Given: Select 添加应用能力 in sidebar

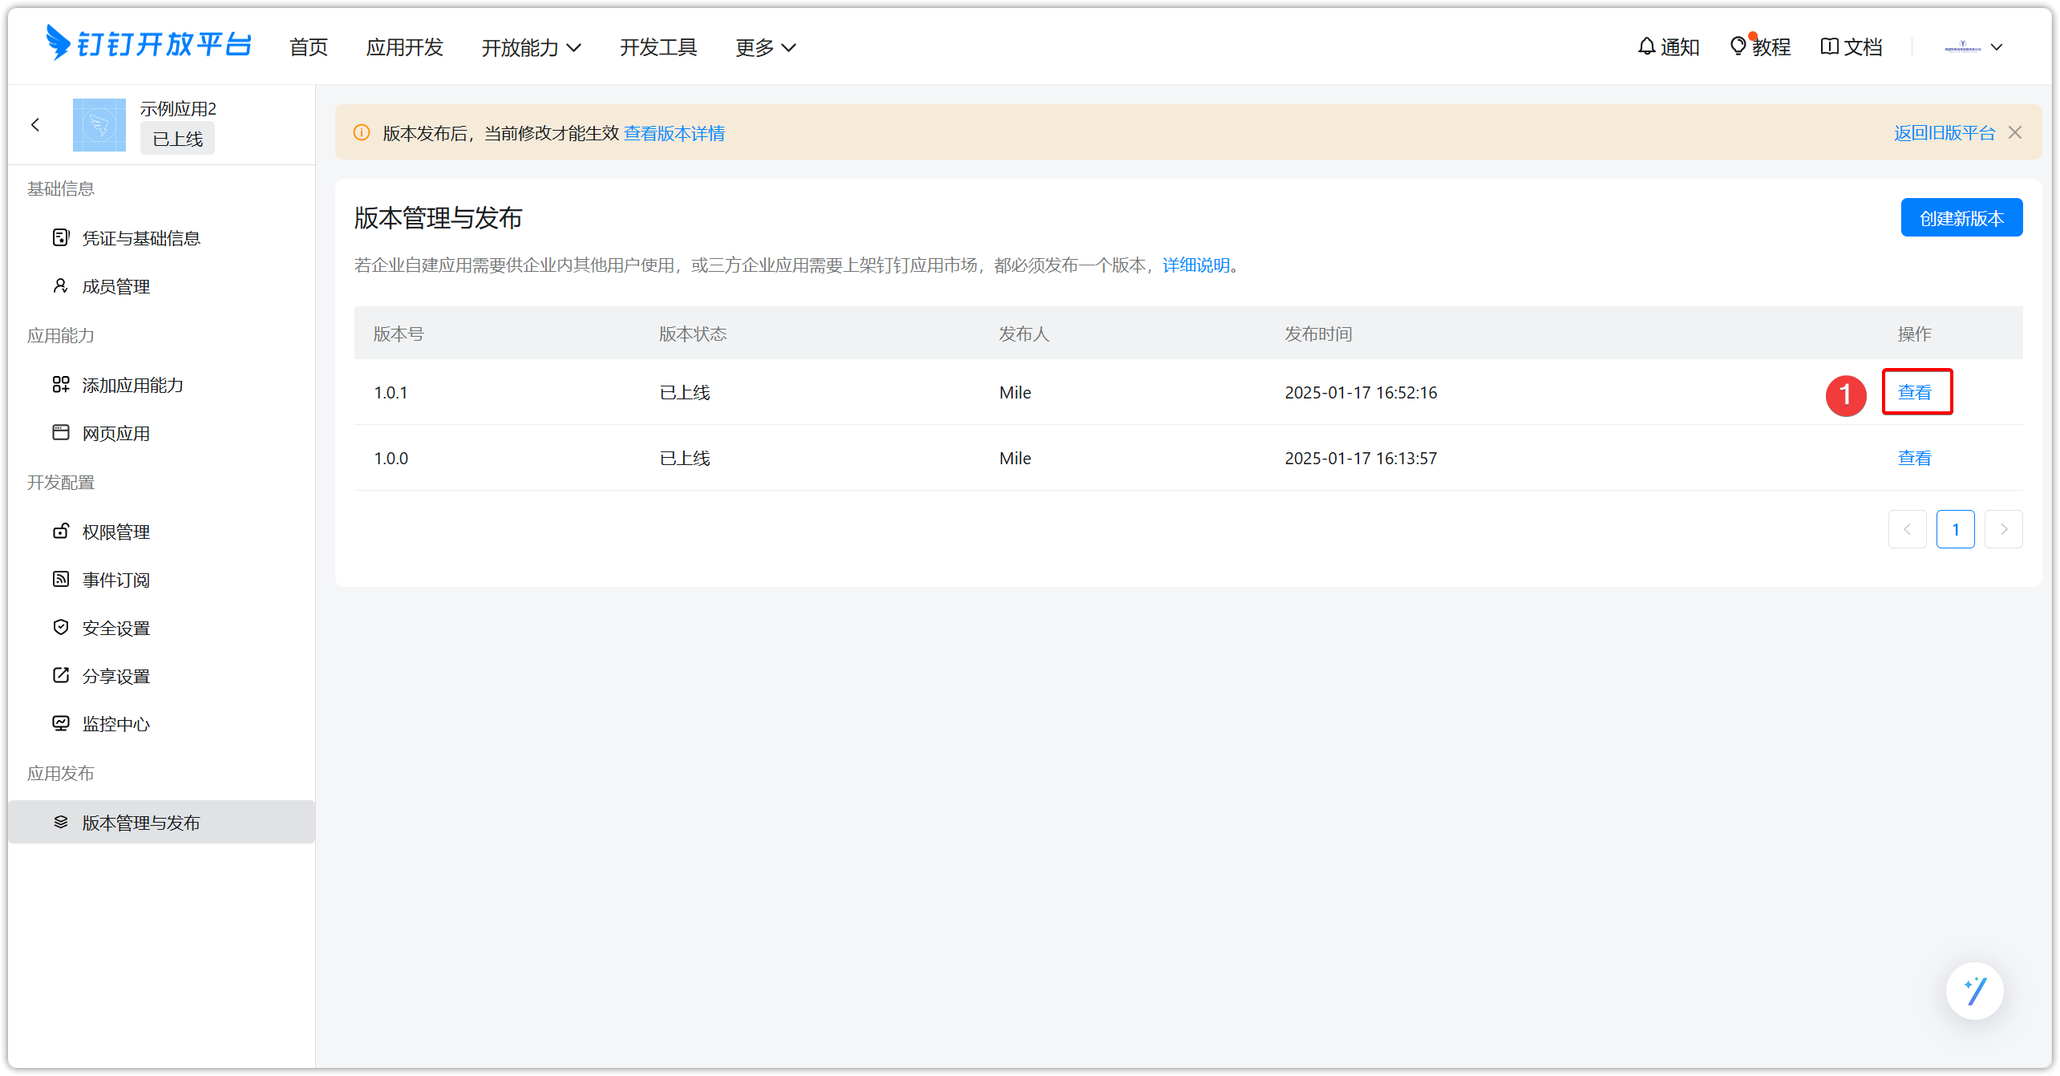Looking at the screenshot, I should click(x=133, y=385).
